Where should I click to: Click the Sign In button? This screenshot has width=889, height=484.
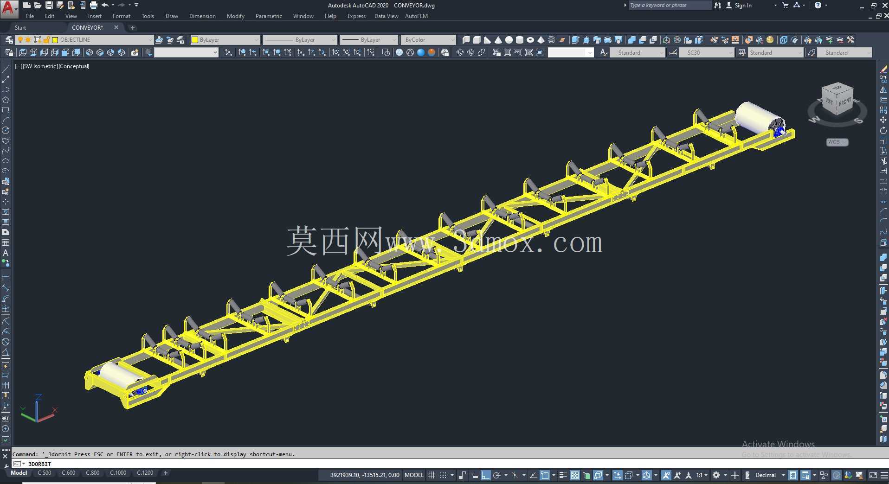click(739, 5)
